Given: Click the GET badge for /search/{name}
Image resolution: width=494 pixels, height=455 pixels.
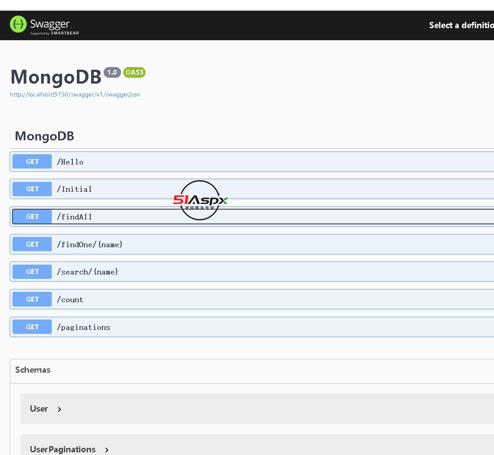Looking at the screenshot, I should click(32, 272).
